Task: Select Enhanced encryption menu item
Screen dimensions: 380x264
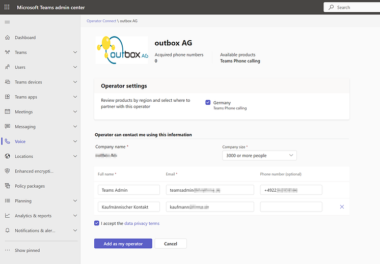Action: pos(34,171)
